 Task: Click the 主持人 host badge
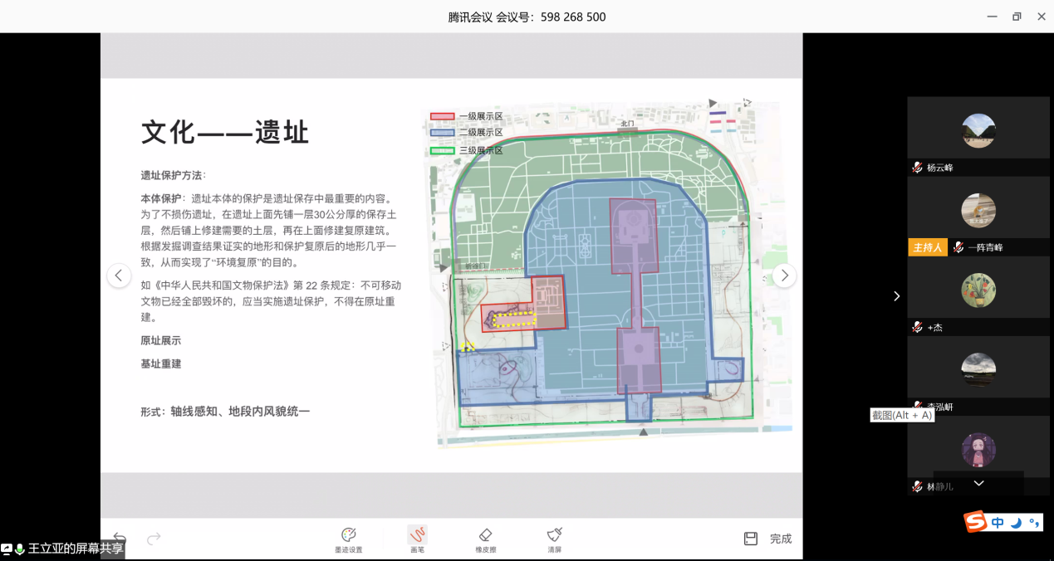928,247
